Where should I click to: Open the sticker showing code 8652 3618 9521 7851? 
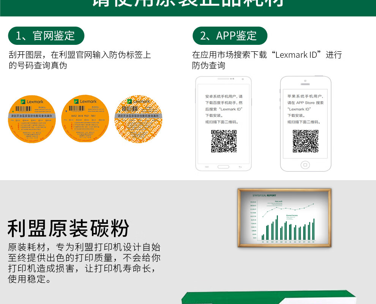pos(85,119)
